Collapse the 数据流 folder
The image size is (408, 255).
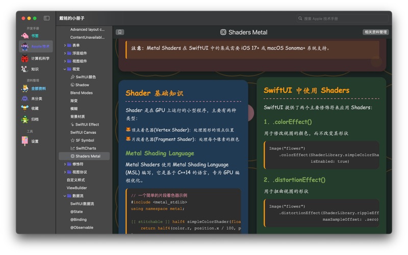coord(65,196)
